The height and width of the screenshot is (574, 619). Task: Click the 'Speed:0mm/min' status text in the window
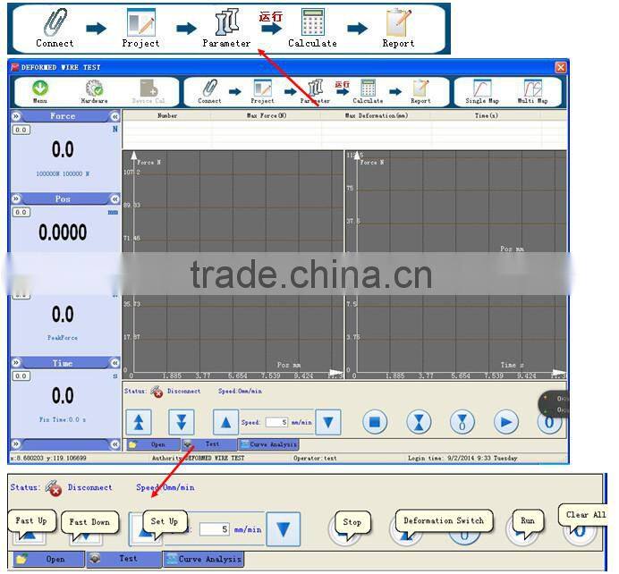(x=240, y=392)
